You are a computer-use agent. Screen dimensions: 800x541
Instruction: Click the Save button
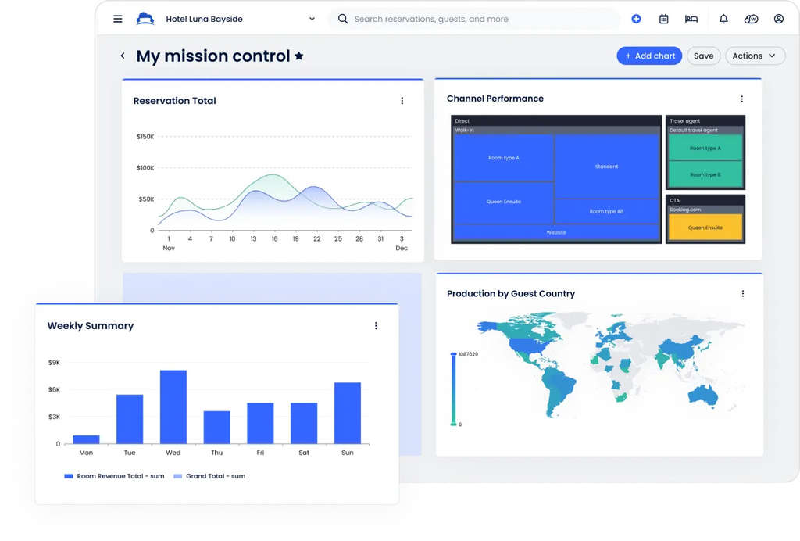pos(703,56)
